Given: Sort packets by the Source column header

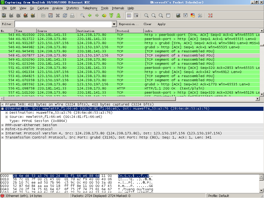Looking at the screenshot, I should click(56, 31).
